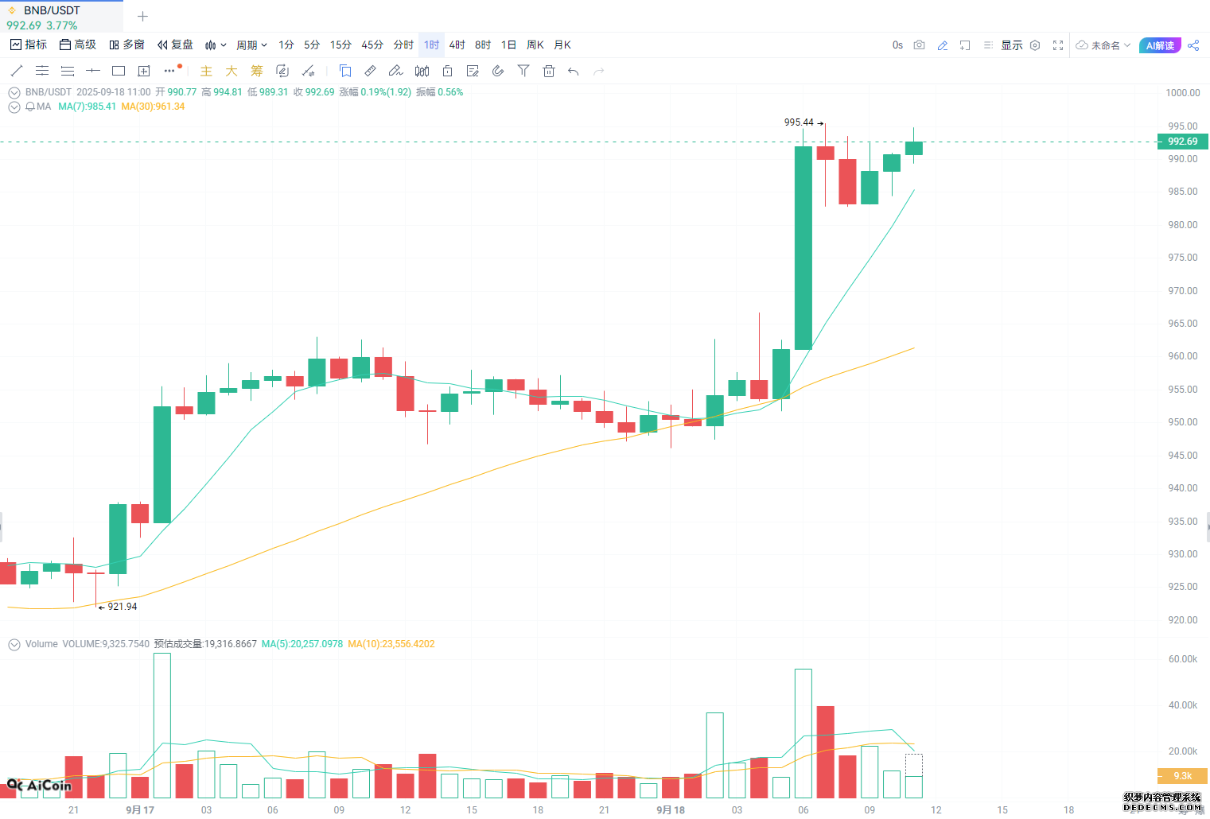Viewport: 1210px width, 819px height.
Task: Open the 高级 advanced menu
Action: point(78,45)
